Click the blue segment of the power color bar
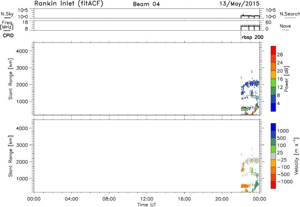 click(x=273, y=107)
